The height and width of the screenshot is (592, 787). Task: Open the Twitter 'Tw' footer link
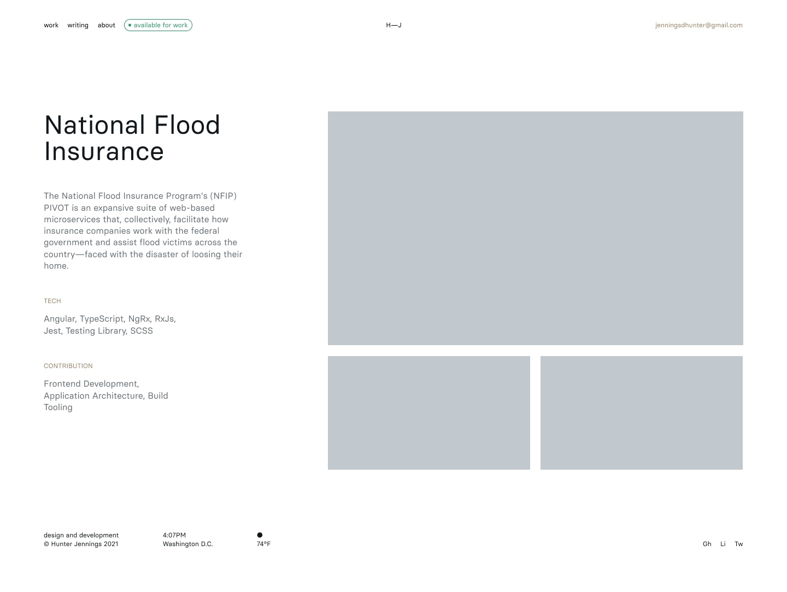[738, 544]
